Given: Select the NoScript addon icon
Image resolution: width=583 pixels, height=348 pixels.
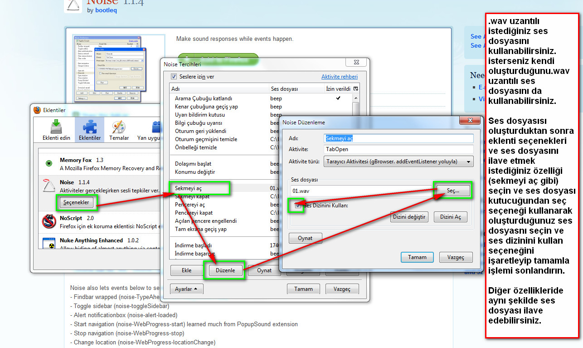Looking at the screenshot, I should (49, 221).
